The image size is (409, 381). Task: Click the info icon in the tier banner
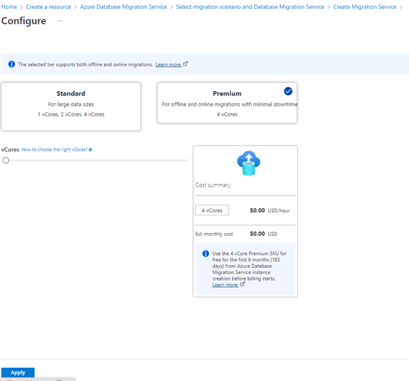pos(11,64)
